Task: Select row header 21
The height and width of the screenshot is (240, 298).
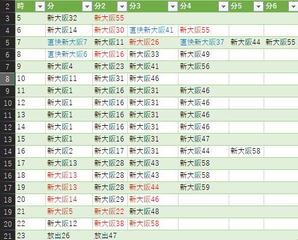Action: pyautogui.click(x=7, y=235)
